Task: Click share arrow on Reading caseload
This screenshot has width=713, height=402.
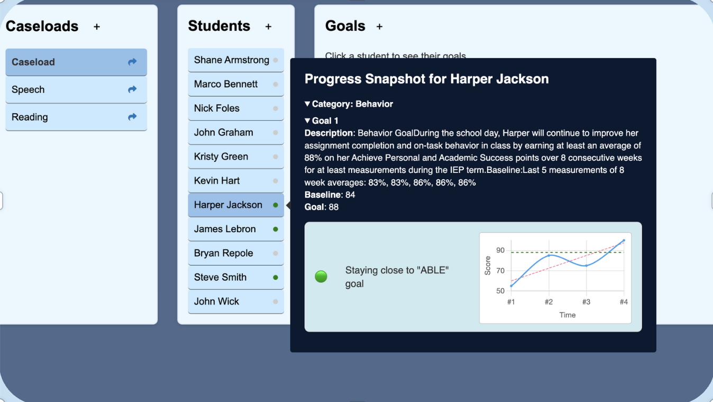Action: click(x=132, y=117)
